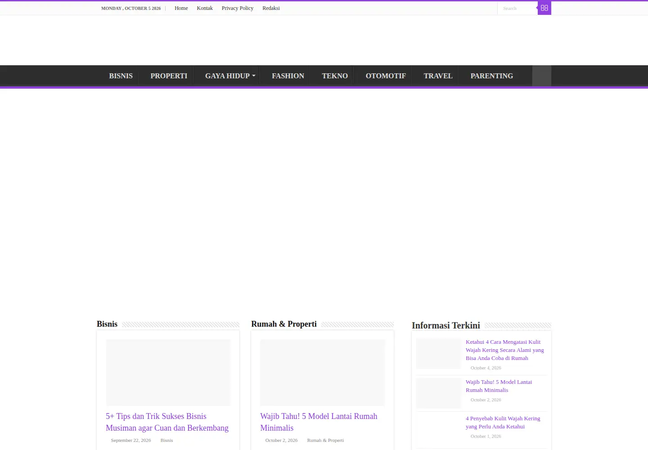Expand the GAYA HIDUP dropdown menu

pos(230,76)
